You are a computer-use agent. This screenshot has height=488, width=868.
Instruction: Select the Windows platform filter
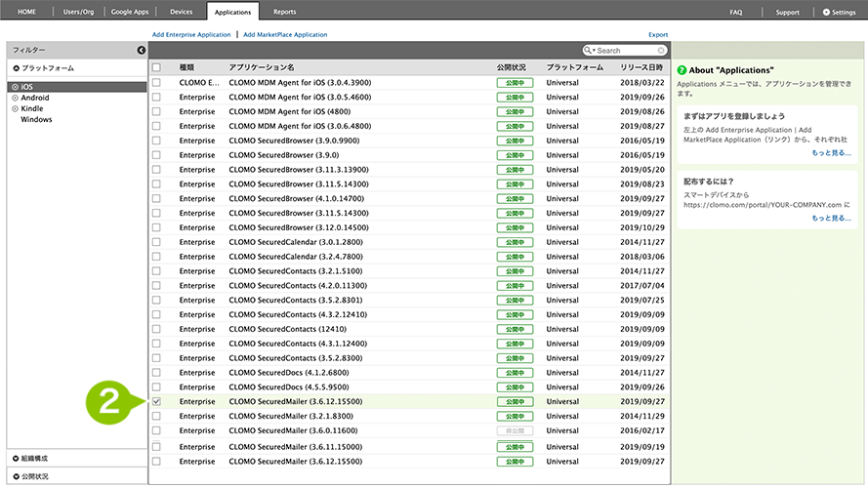click(36, 119)
